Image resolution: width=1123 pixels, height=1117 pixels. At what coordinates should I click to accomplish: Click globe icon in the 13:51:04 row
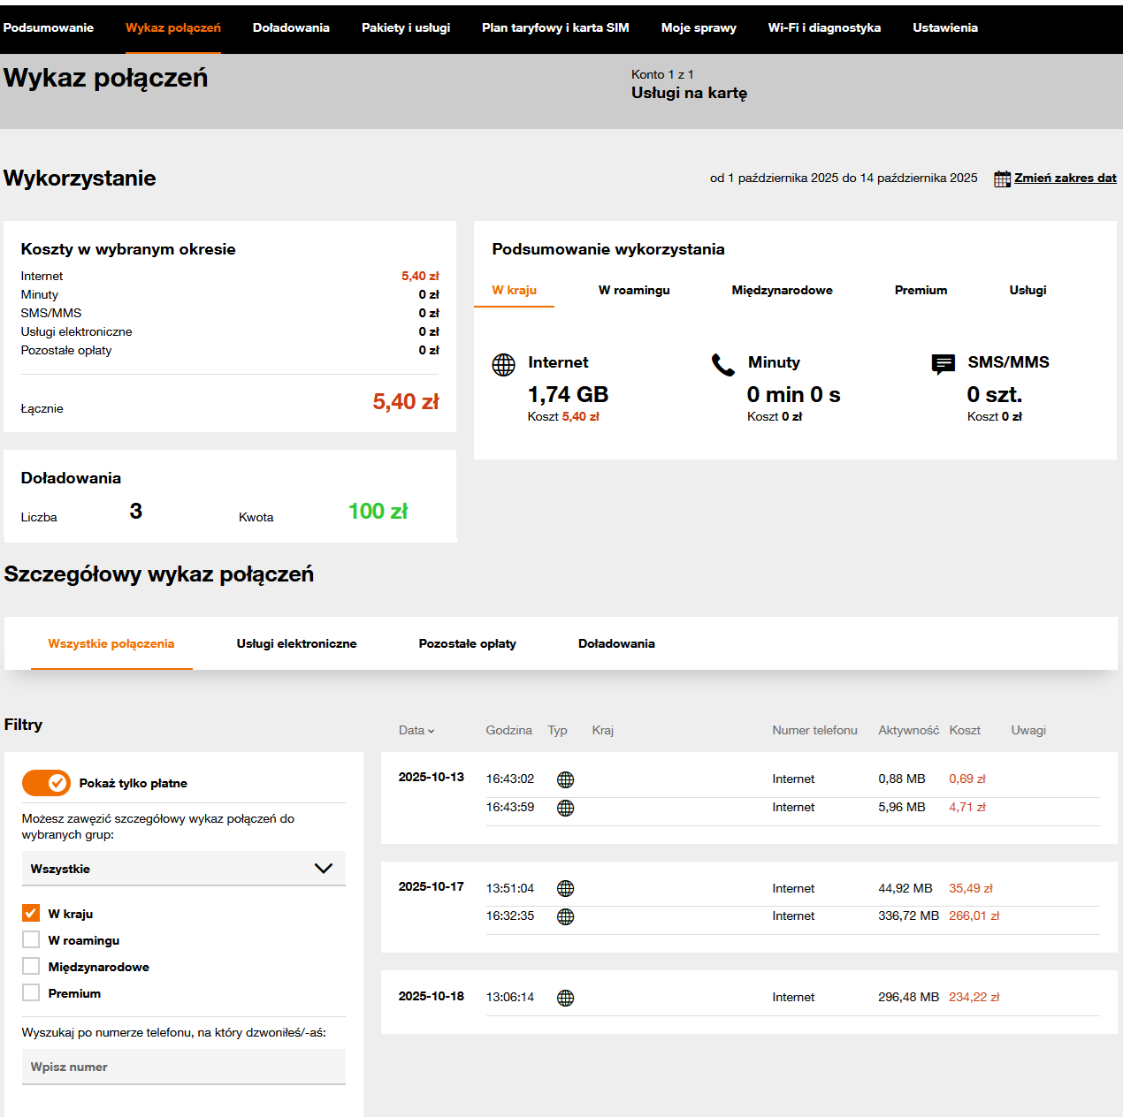(x=566, y=889)
